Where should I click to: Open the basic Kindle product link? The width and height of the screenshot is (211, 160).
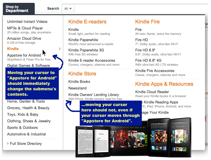tap(73, 29)
